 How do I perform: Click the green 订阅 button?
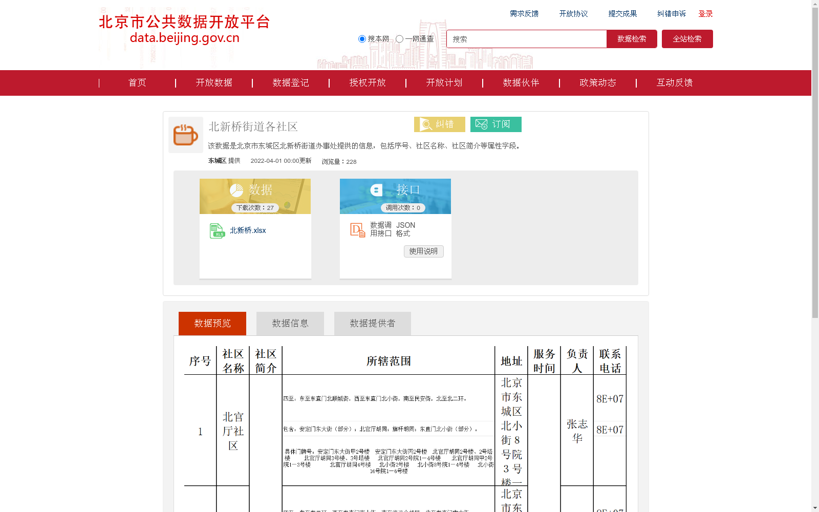pos(496,124)
